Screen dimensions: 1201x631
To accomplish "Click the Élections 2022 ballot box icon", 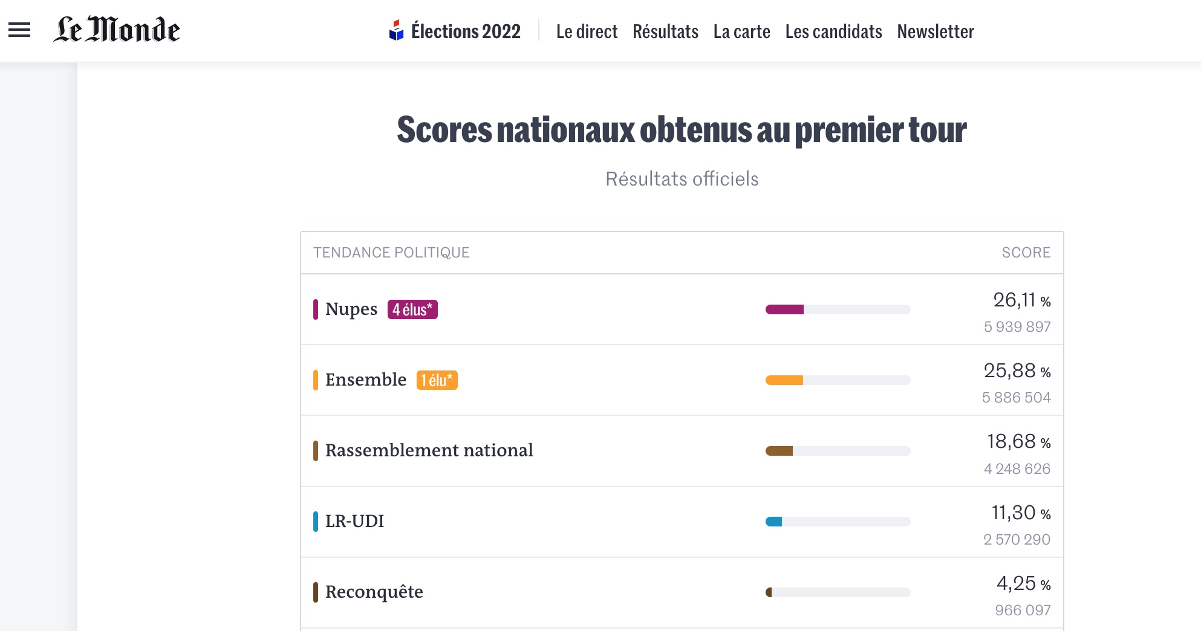I will (396, 30).
